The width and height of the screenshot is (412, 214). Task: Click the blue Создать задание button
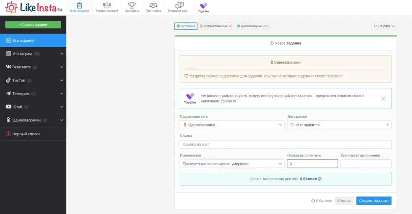click(x=374, y=201)
